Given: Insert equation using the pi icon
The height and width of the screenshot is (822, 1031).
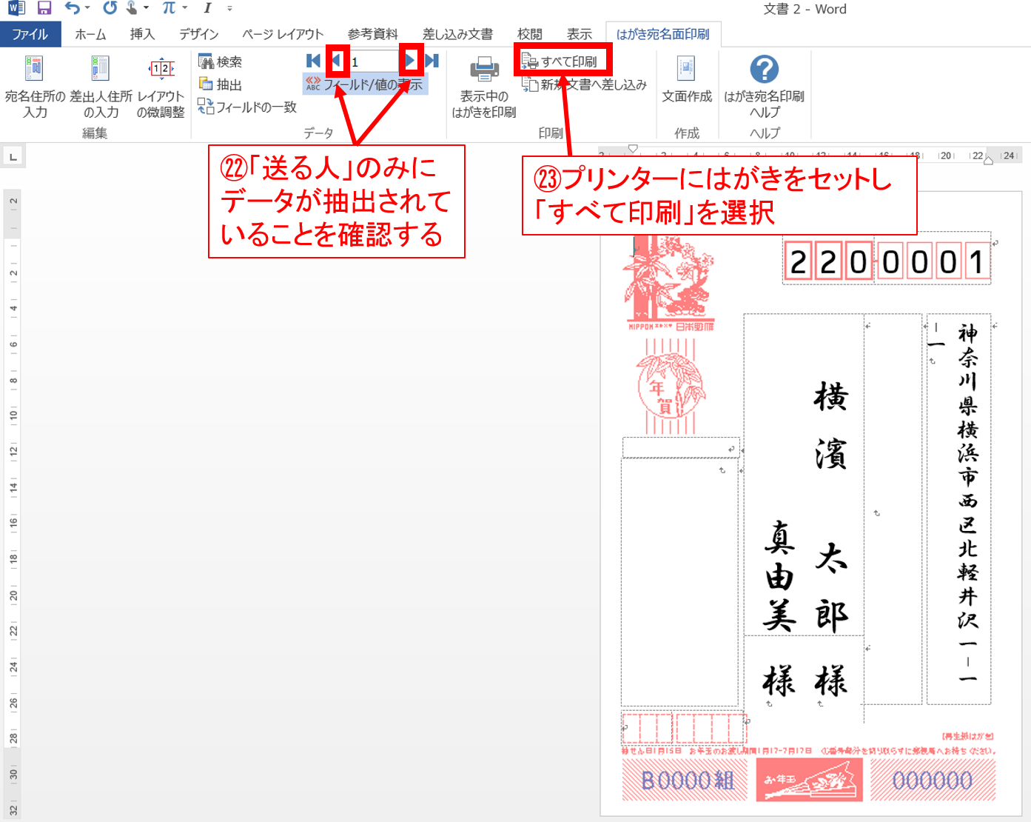Looking at the screenshot, I should click(169, 9).
